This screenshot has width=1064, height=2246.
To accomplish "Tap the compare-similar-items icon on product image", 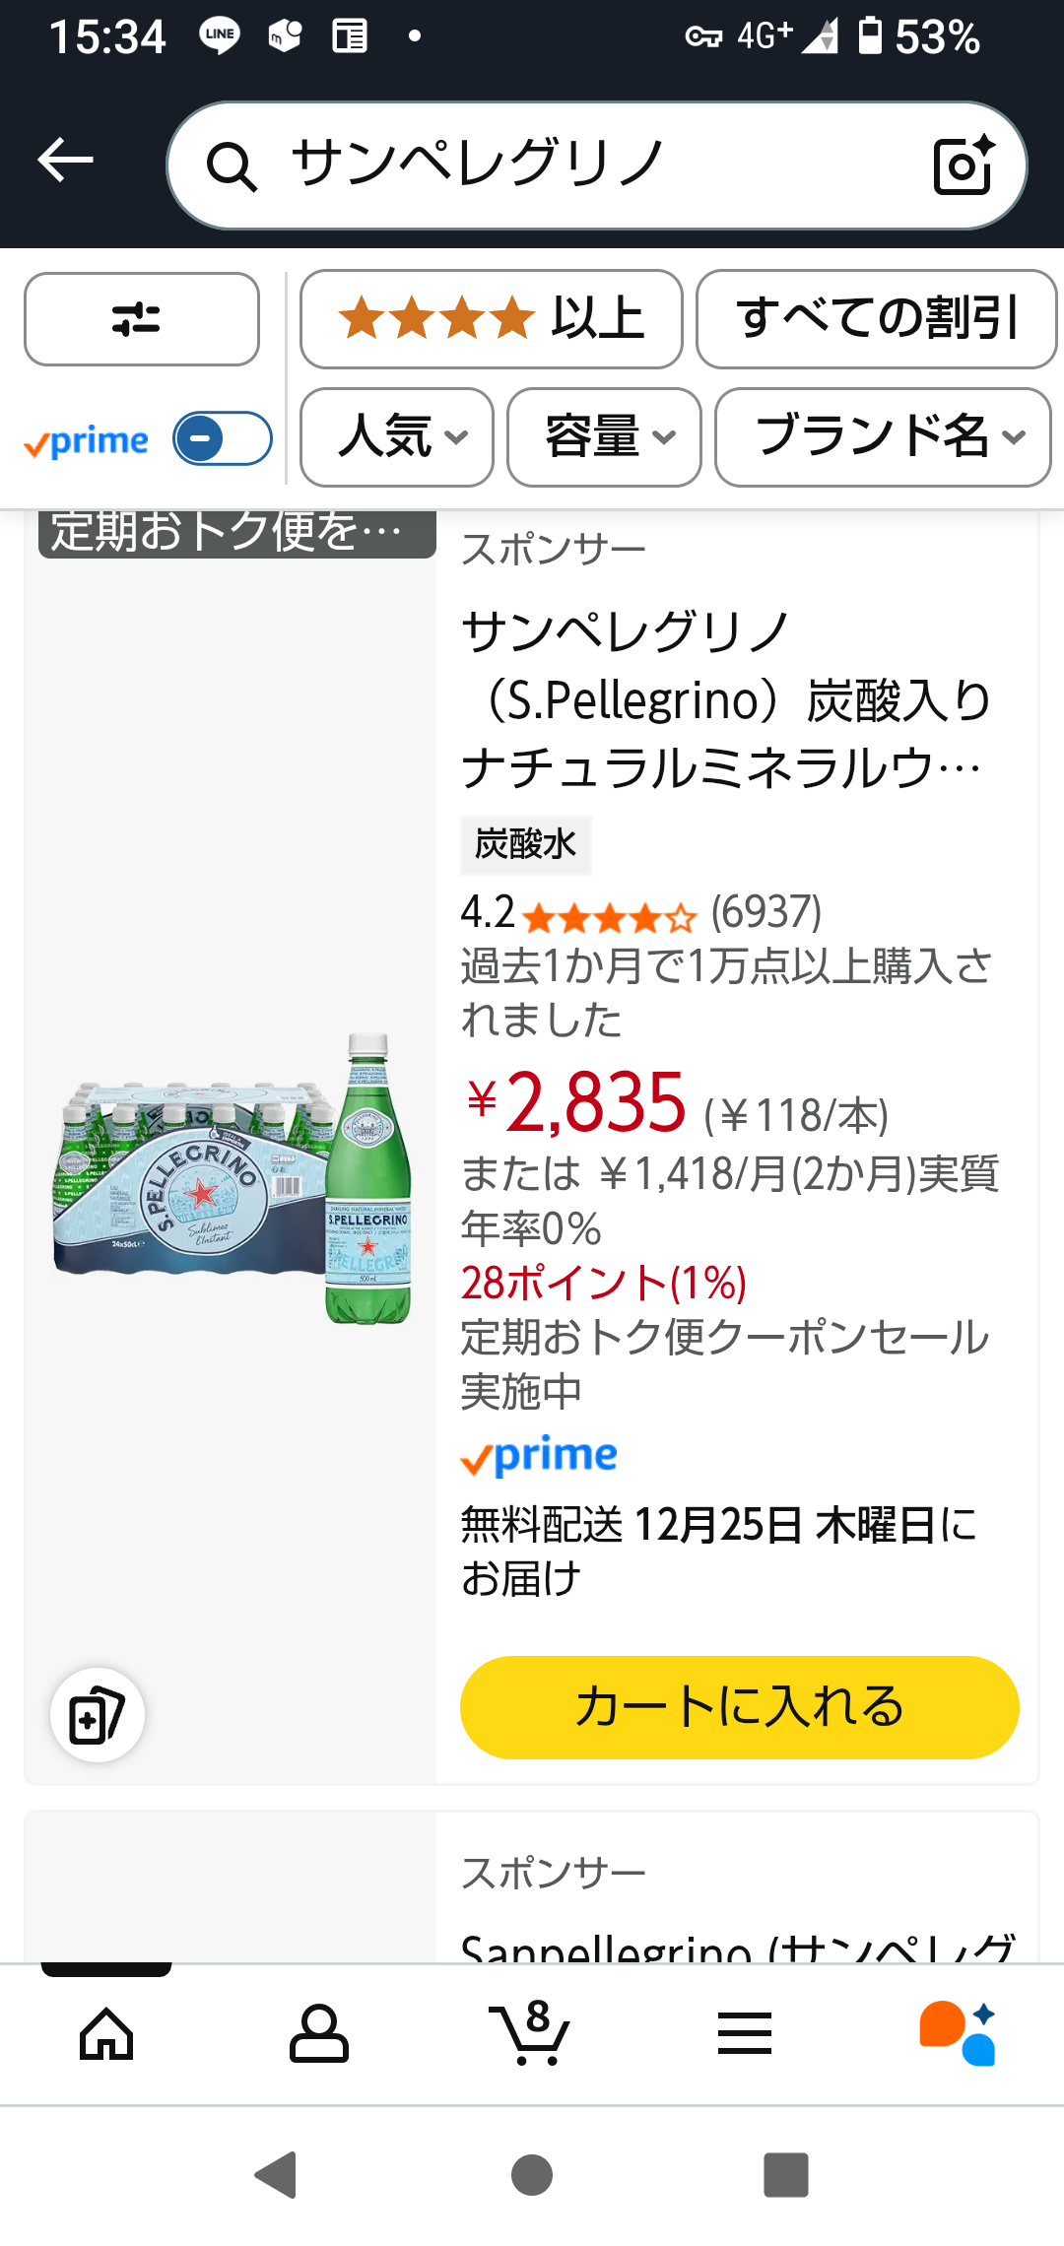I will (98, 1715).
